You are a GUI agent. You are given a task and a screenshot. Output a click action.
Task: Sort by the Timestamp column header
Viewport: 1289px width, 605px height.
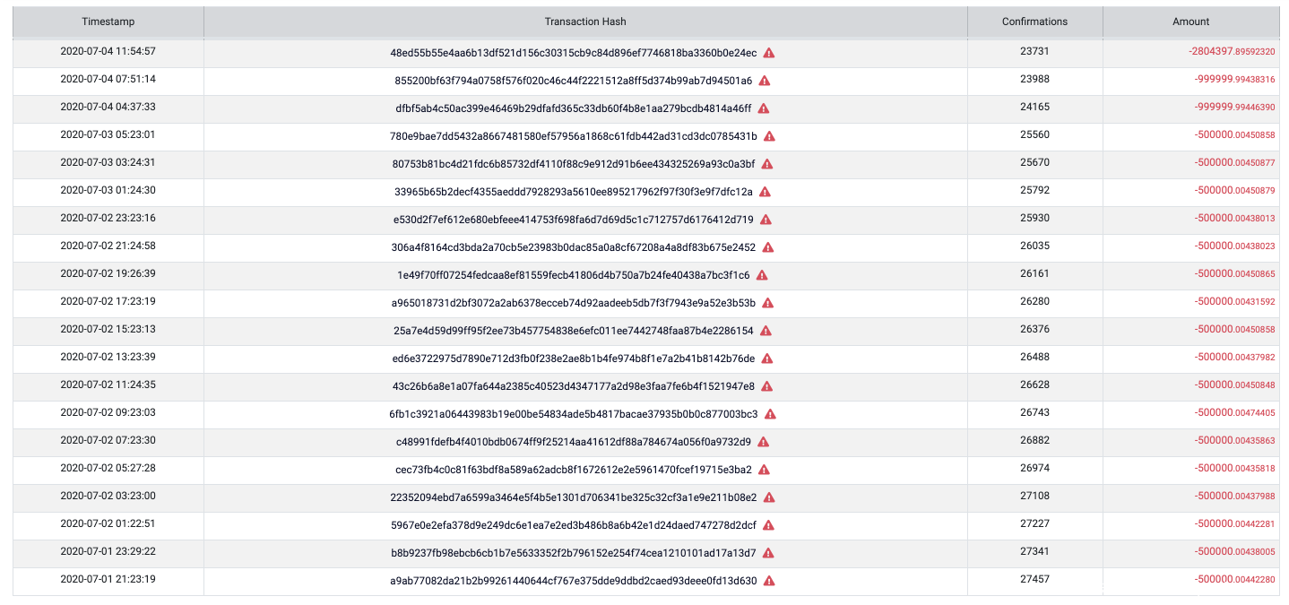[x=108, y=22]
